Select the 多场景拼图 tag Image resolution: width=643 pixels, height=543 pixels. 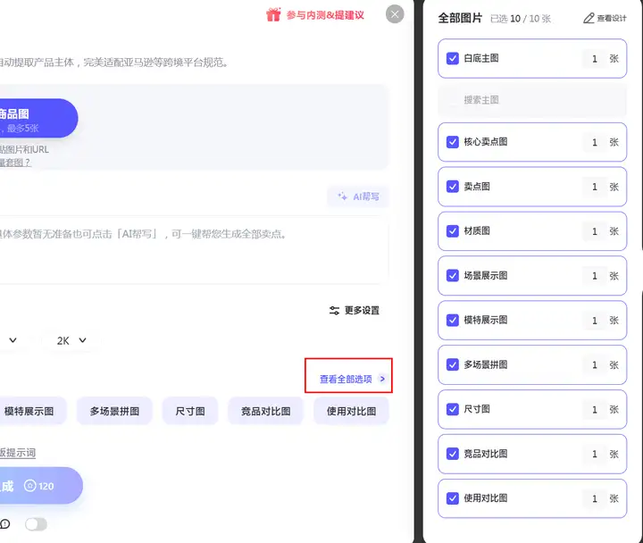pos(114,411)
